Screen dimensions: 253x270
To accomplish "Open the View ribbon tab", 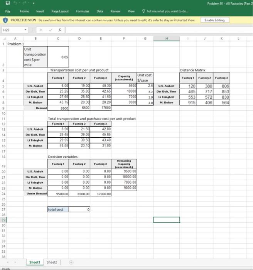I will [131, 11].
